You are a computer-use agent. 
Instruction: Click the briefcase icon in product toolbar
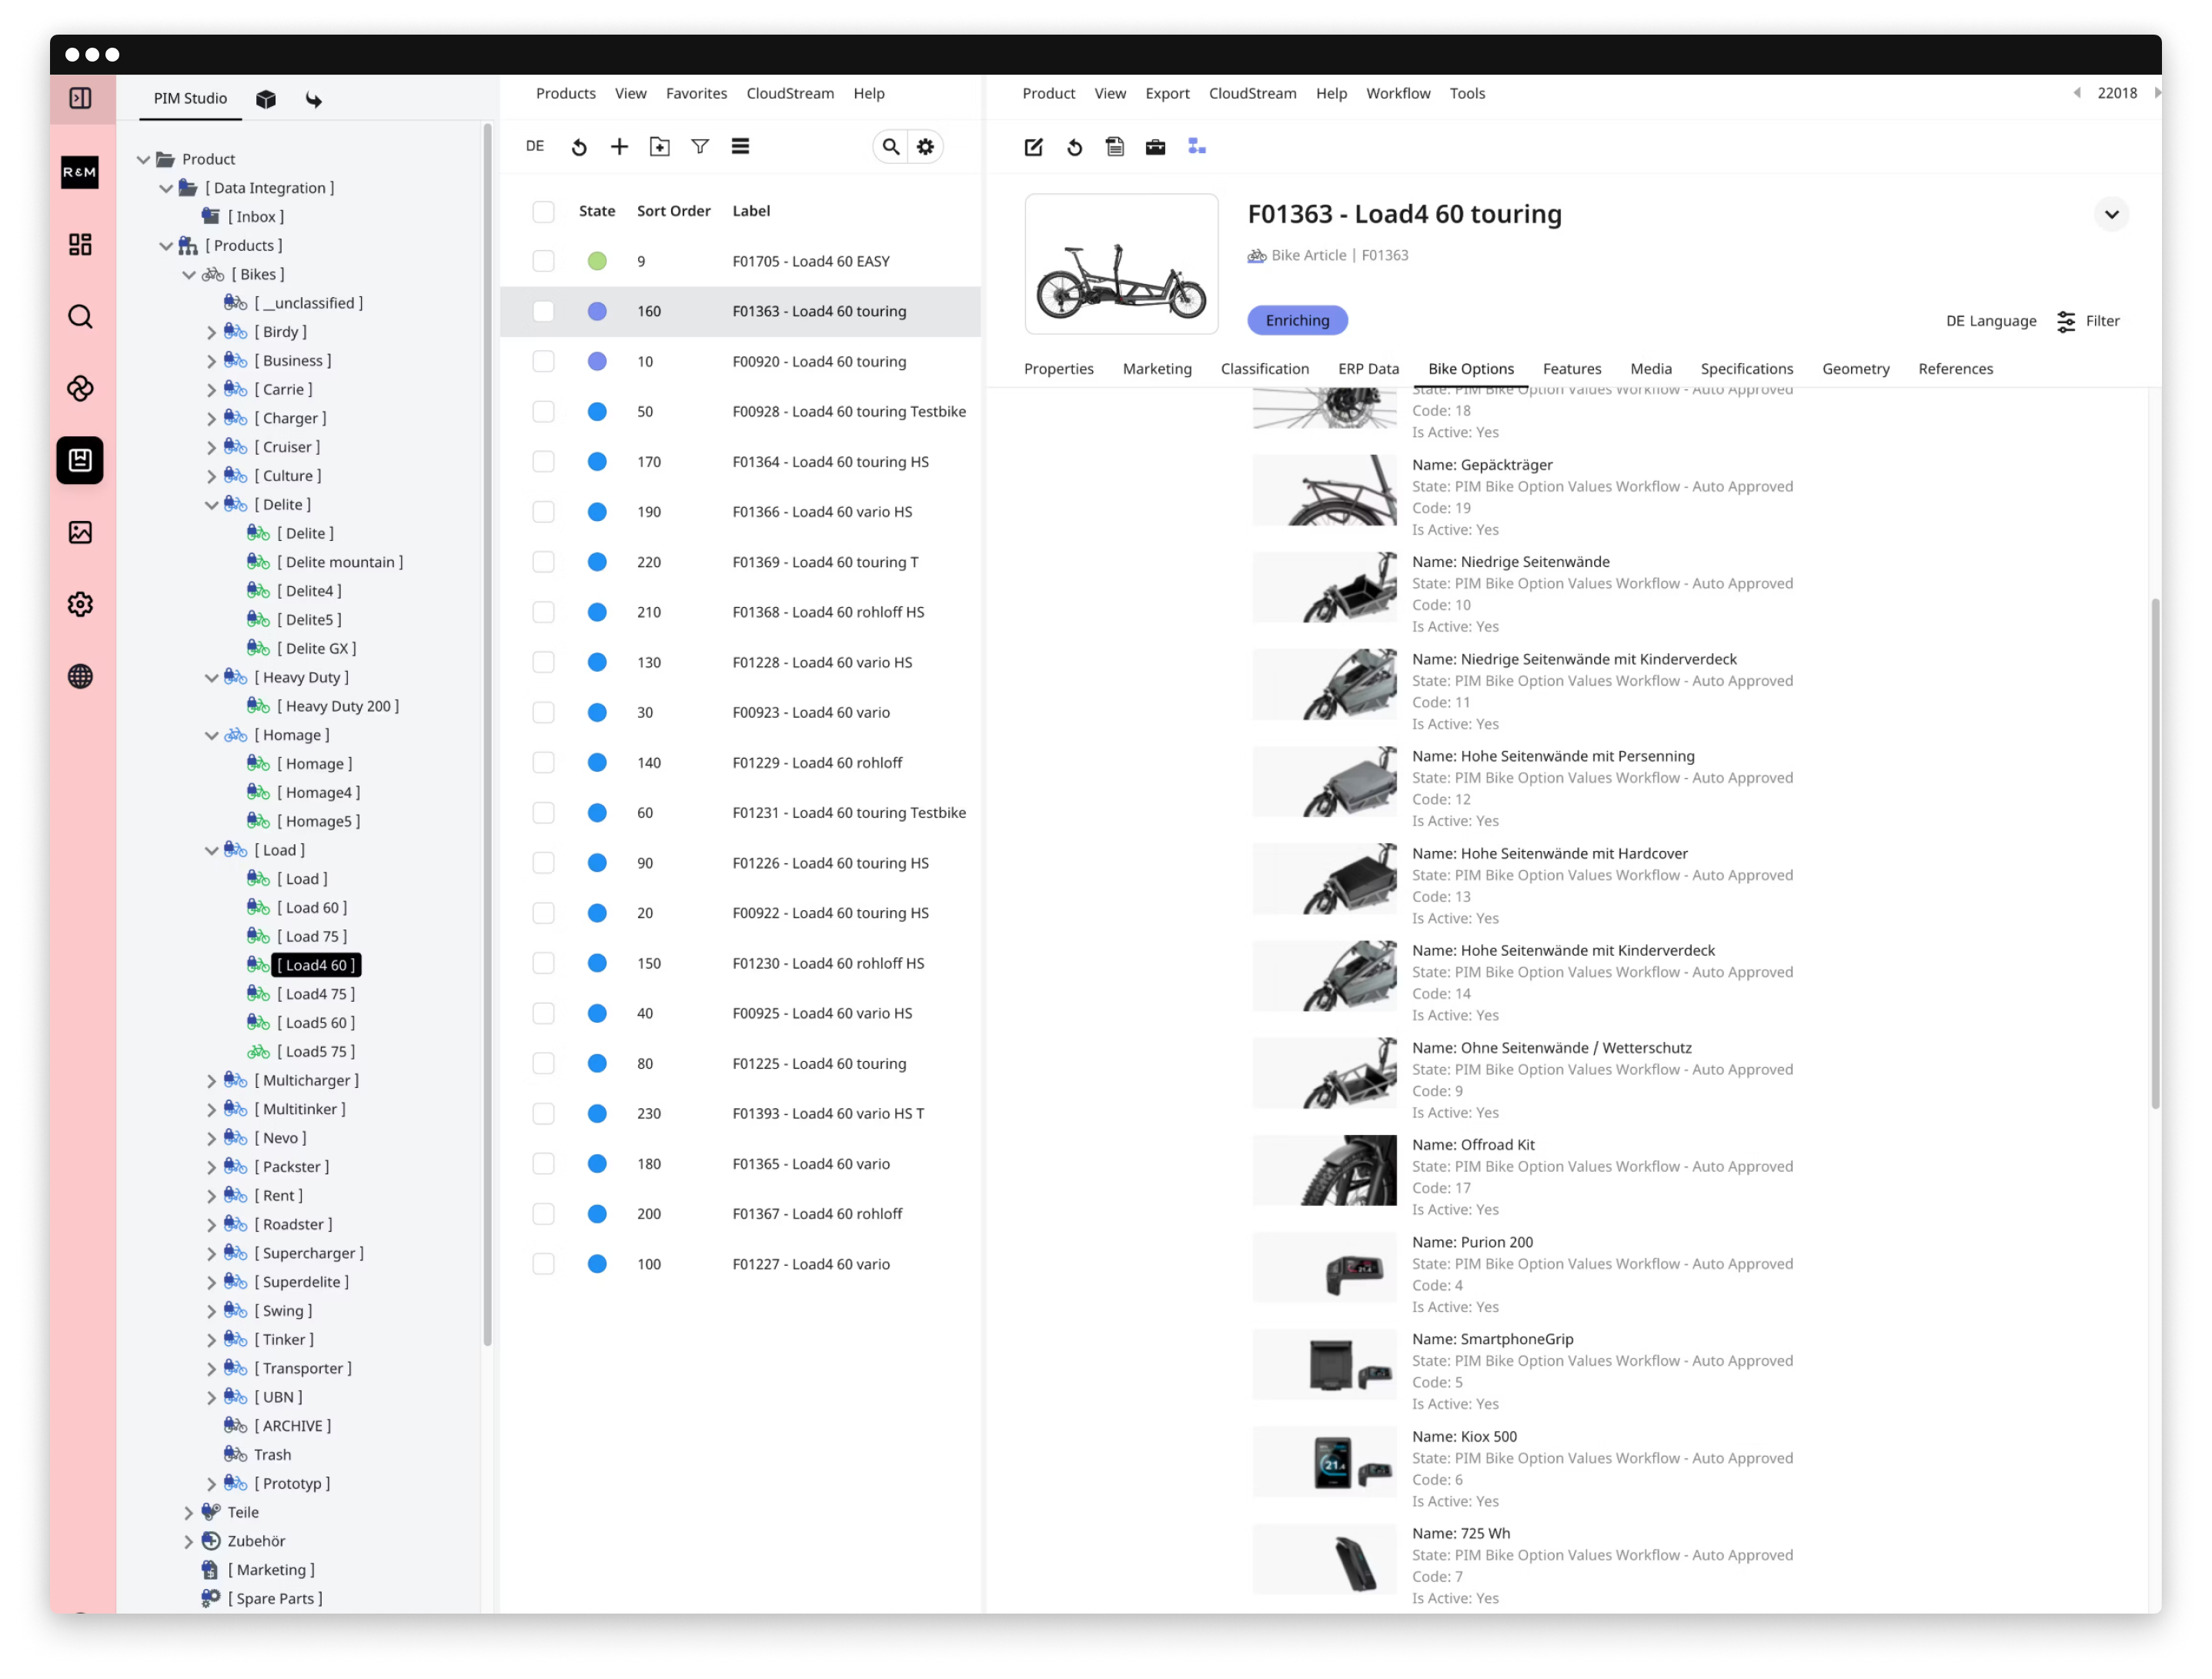pyautogui.click(x=1155, y=147)
